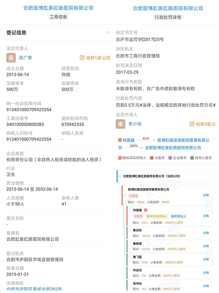The width and height of the screenshot is (219, 293).
Task: Click chart icon beside 他有3家公司
Action: pyautogui.click(x=192, y=124)
